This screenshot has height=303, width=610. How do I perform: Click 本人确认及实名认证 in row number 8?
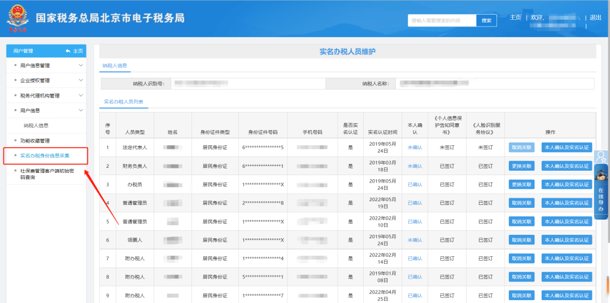click(x=567, y=277)
